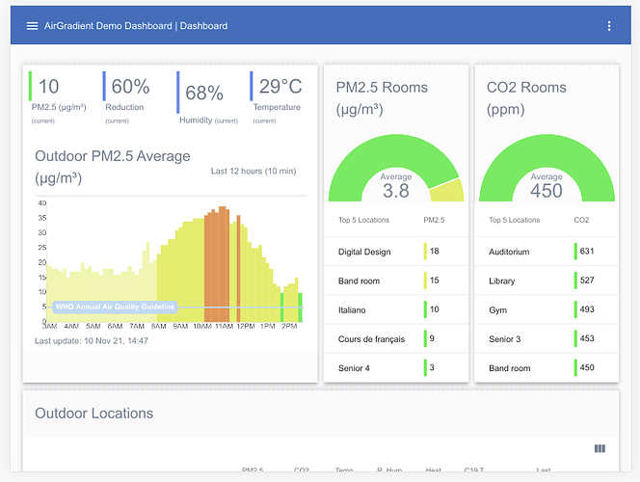The width and height of the screenshot is (640, 482).
Task: Select the Library CO2 row
Action: [x=547, y=281]
